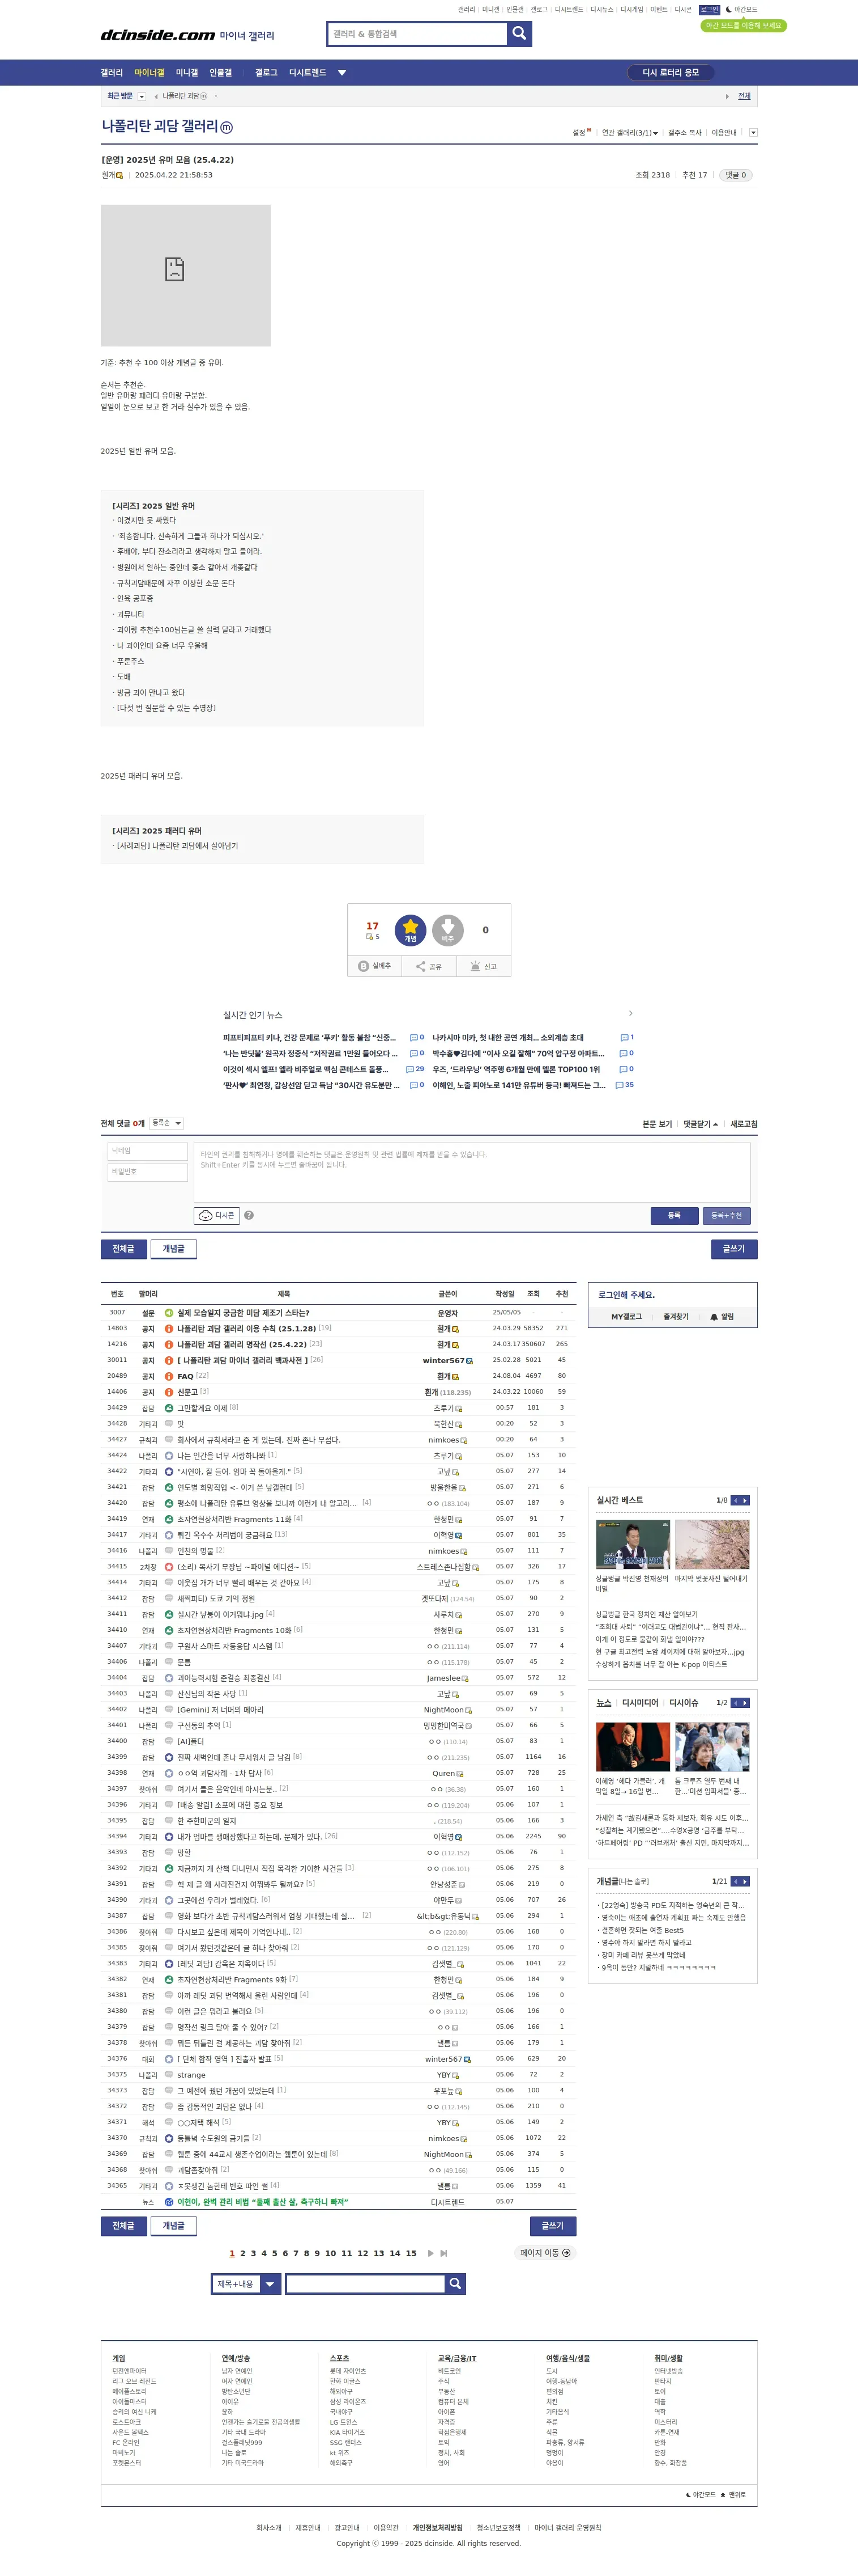This screenshot has height=2576, width=858.
Task: Click the dcinside.com logo
Action: 157,35
